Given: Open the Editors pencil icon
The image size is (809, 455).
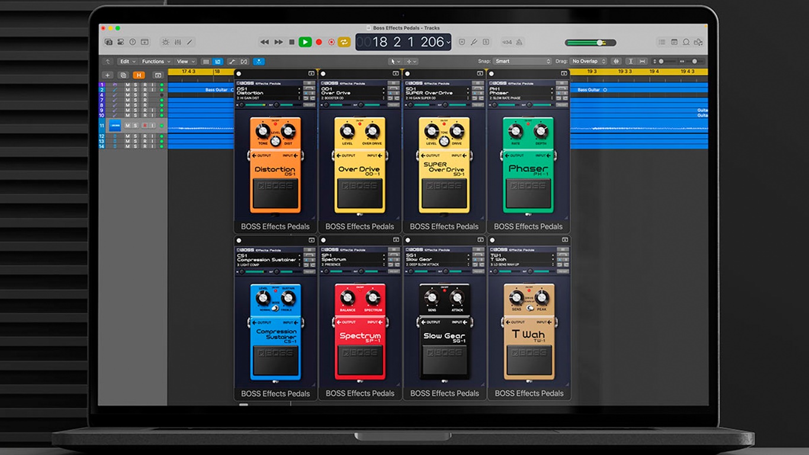Looking at the screenshot, I should coord(190,42).
